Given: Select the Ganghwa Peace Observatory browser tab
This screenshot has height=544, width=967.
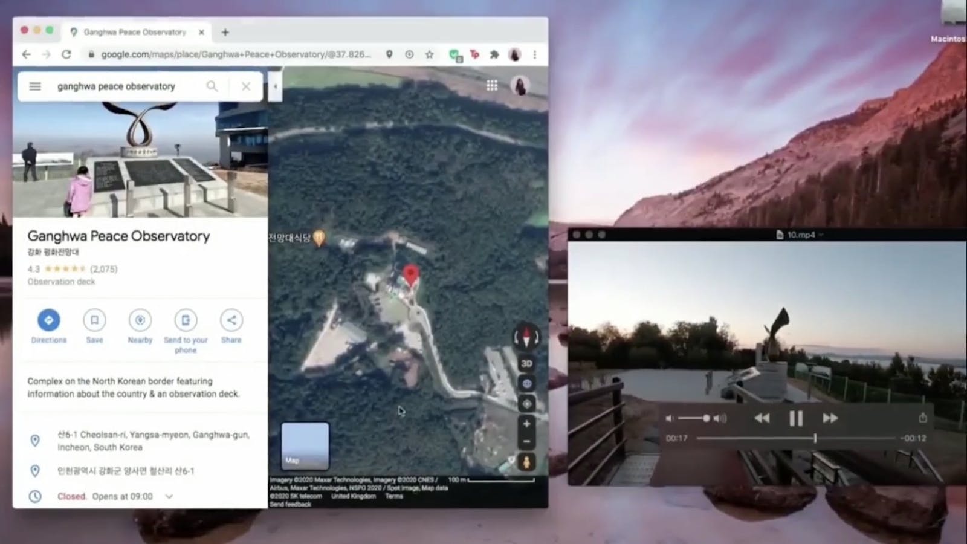Looking at the screenshot, I should click(134, 32).
